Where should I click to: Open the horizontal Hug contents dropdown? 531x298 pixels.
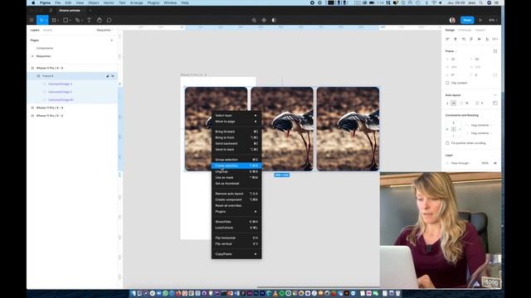(481, 125)
